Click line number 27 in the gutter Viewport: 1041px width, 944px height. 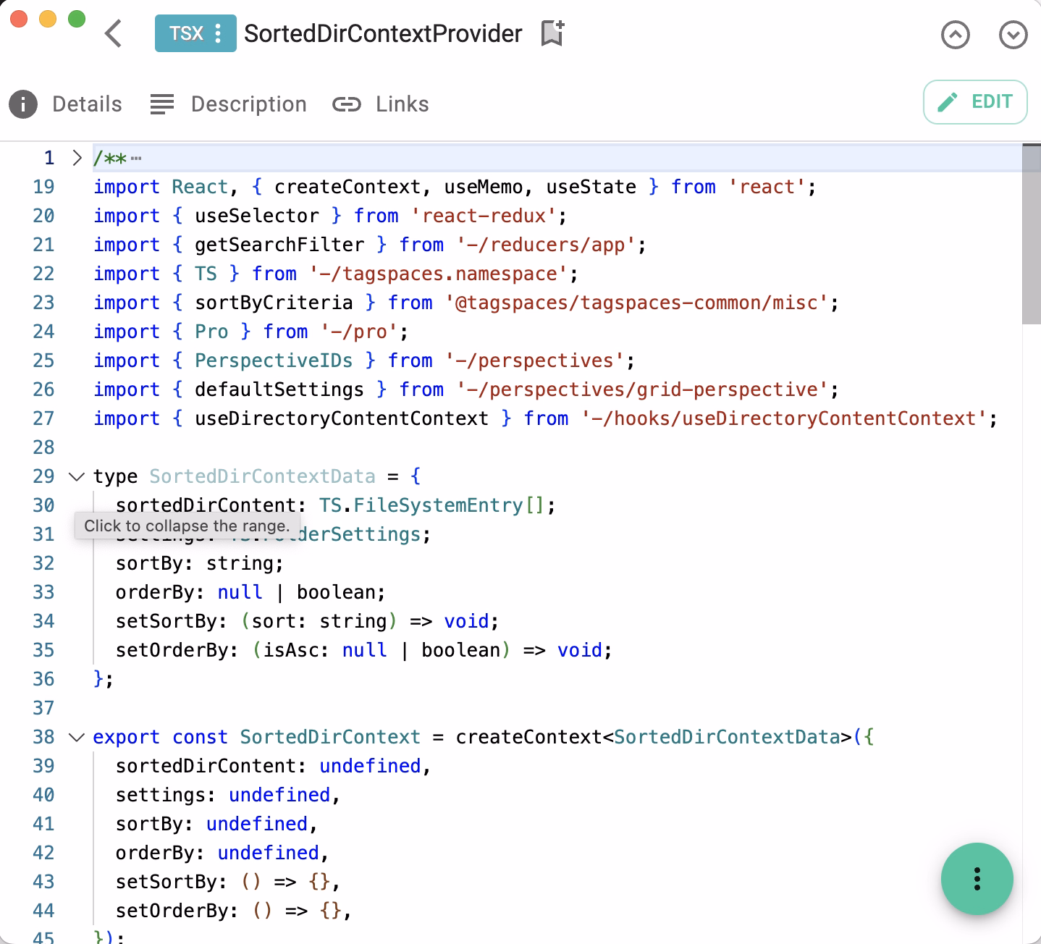coord(43,418)
